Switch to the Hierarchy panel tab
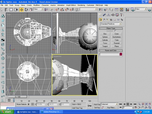 108,15
